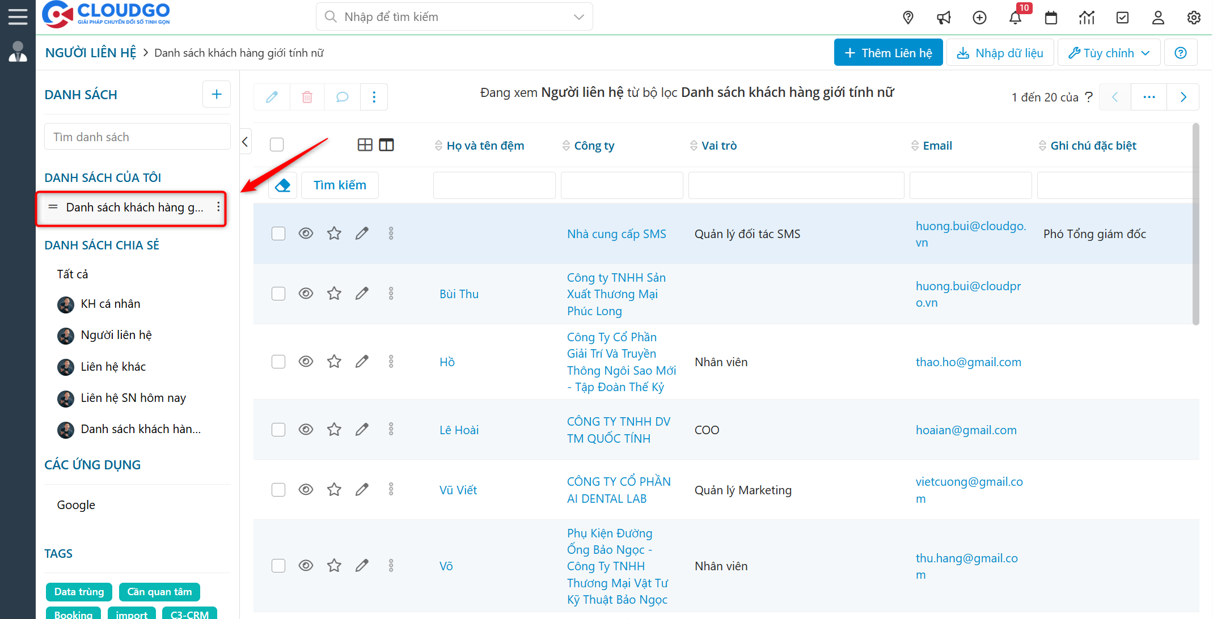Click the eraser clear filter icon
The width and height of the screenshot is (1213, 619).
tap(282, 185)
